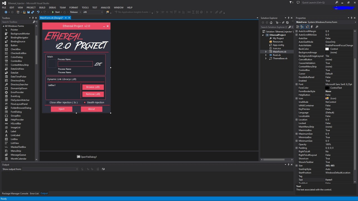Start debugging with the Start button
358x201 pixels.
pos(56,12)
